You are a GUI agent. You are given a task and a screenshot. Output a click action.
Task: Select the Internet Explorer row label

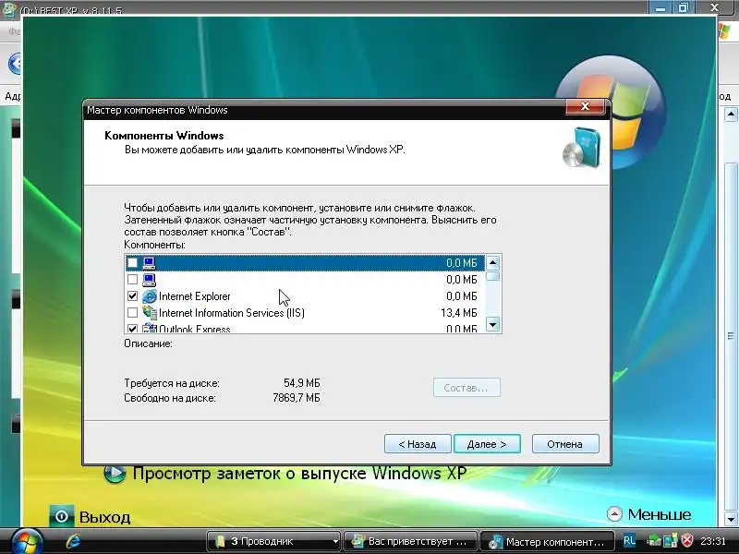195,296
